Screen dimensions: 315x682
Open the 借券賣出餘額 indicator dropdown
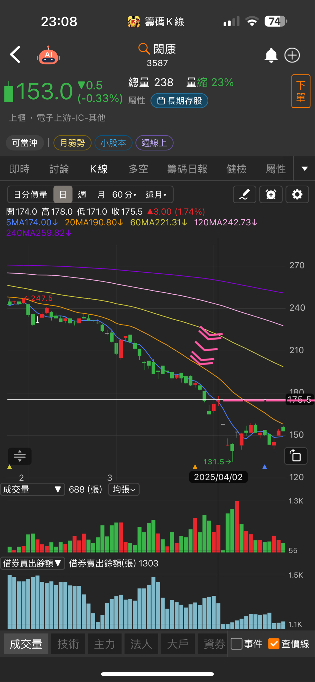tap(32, 563)
